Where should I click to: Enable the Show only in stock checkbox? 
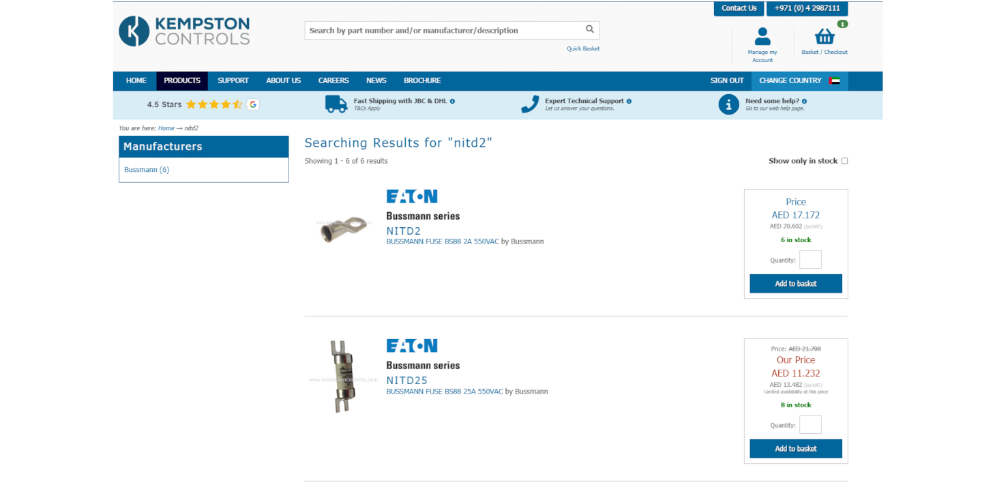pyautogui.click(x=844, y=161)
